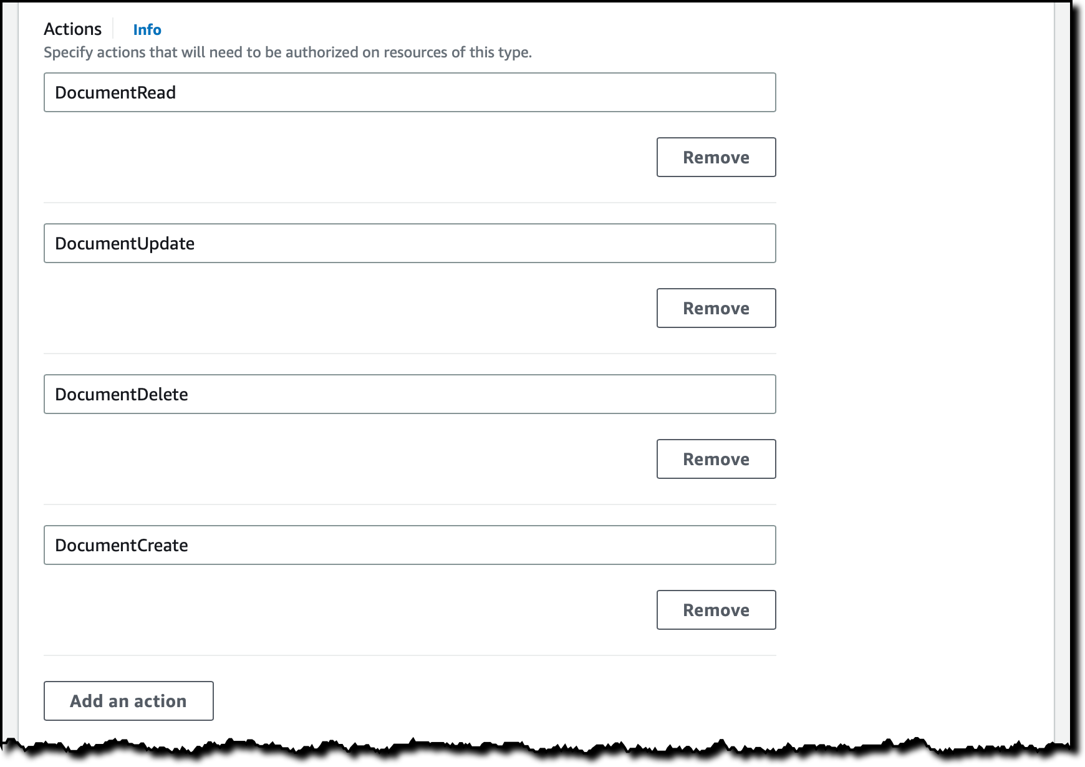Place cursor in the third action field
This screenshot has width=1085, height=767.
pyautogui.click(x=410, y=394)
